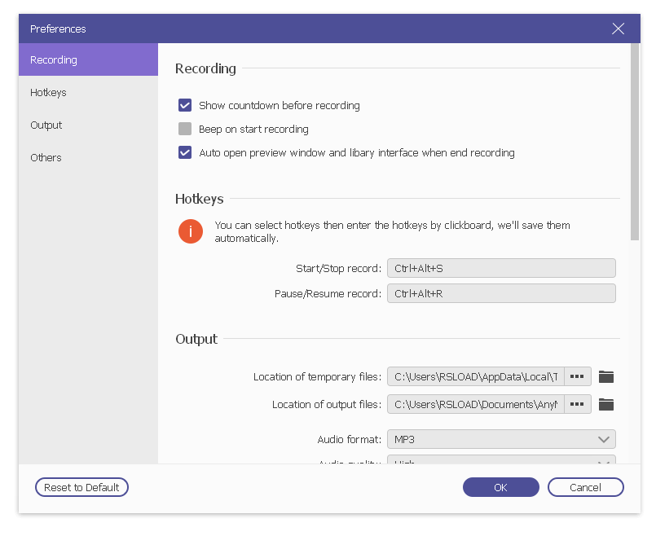Click the orange info icon under Hotkeys
The width and height of the screenshot is (656, 536).
[x=191, y=231]
